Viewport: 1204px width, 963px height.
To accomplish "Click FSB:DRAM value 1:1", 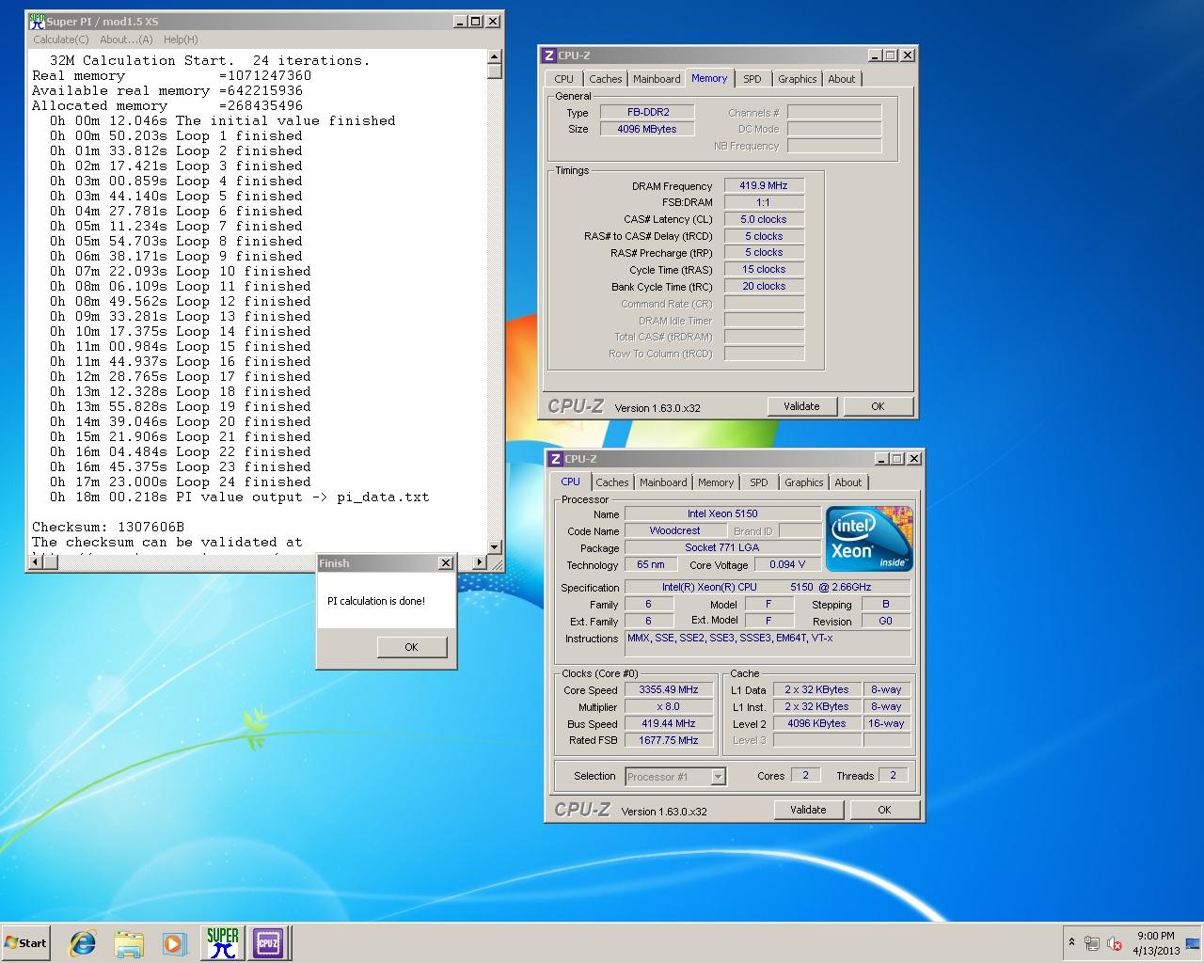I will [x=764, y=202].
